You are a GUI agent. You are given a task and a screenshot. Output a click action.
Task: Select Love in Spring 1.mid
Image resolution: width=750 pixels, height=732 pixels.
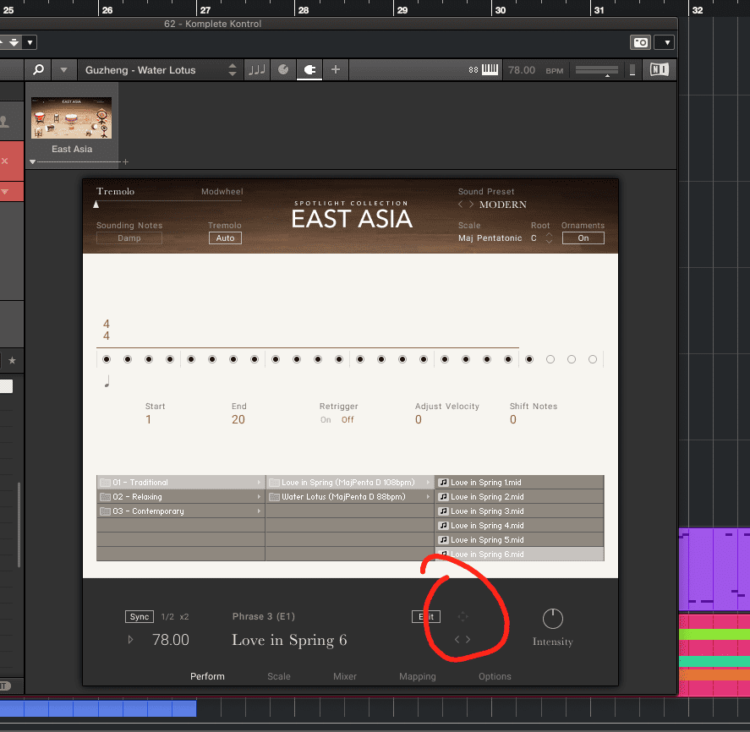pyautogui.click(x=519, y=483)
